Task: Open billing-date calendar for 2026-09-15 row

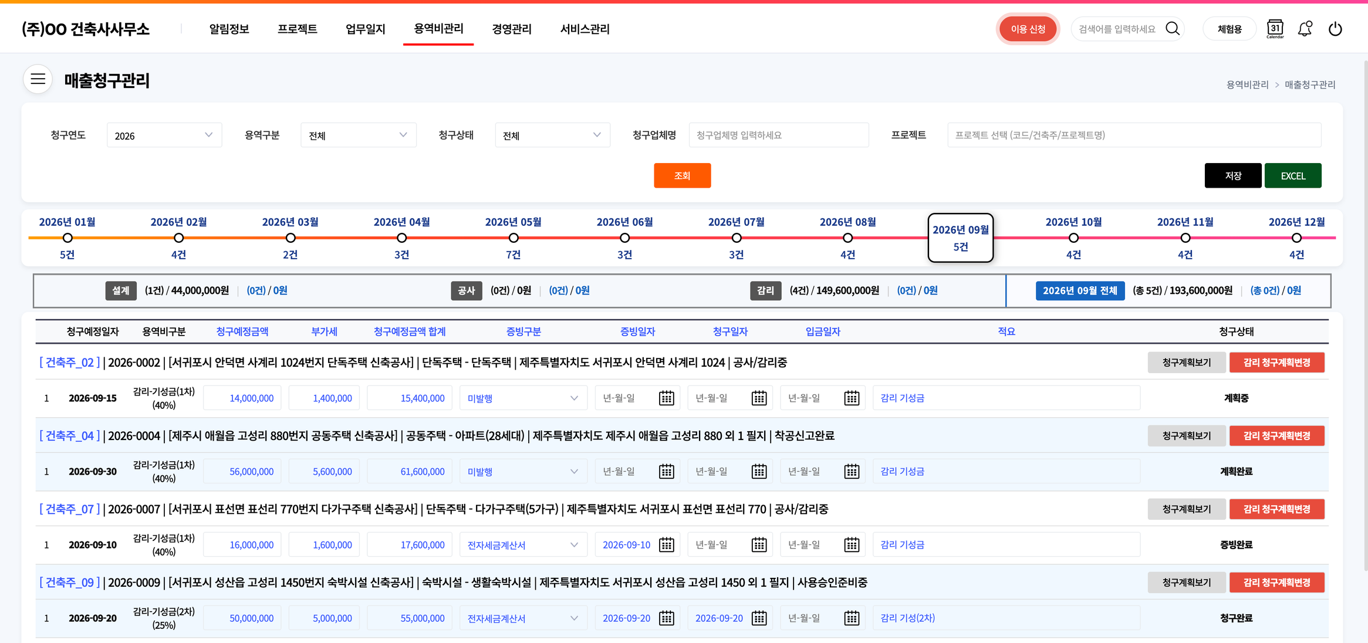Action: (759, 398)
